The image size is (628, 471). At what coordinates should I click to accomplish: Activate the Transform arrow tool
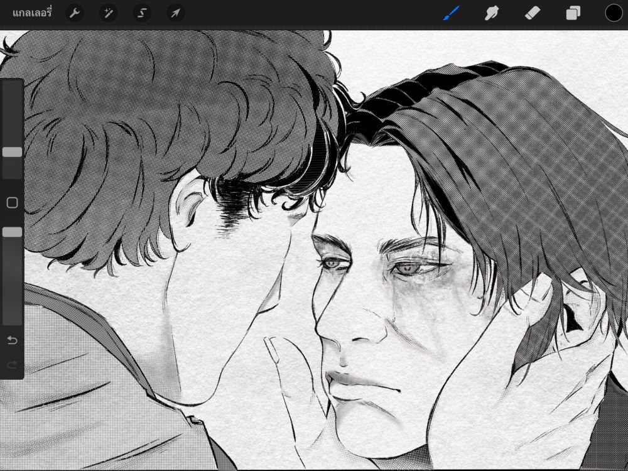pyautogui.click(x=175, y=13)
